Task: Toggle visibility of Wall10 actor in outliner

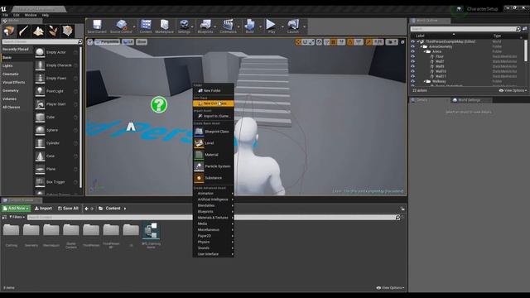Action: pos(412,71)
